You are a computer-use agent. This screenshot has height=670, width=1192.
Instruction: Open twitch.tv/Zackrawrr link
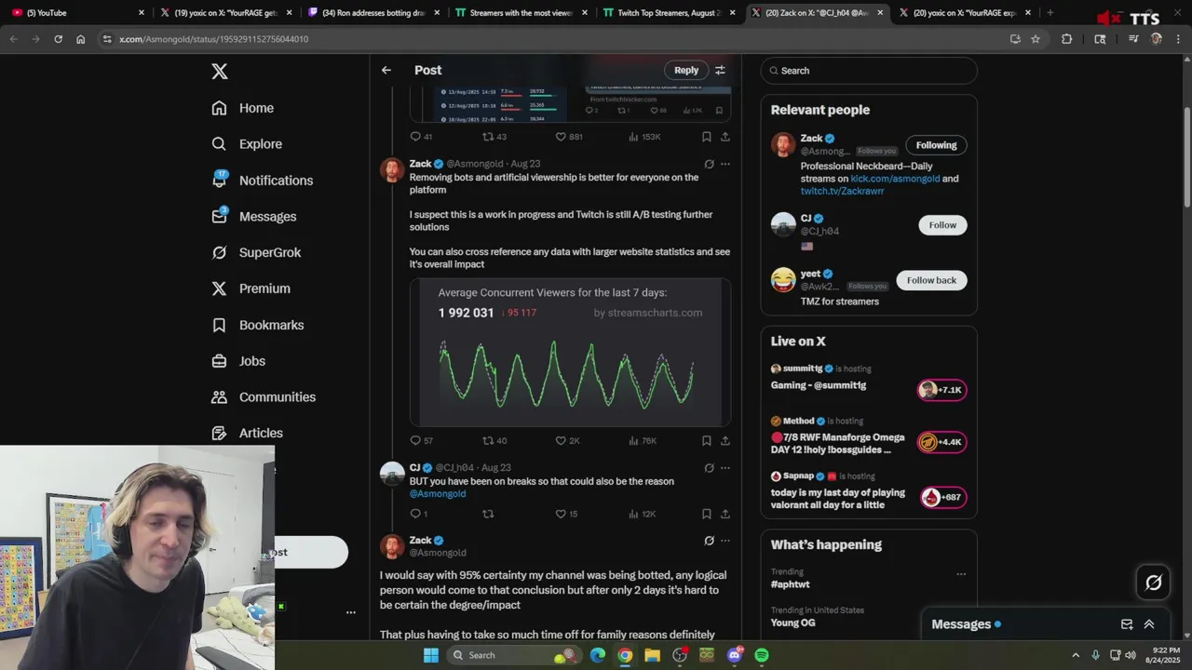(842, 191)
